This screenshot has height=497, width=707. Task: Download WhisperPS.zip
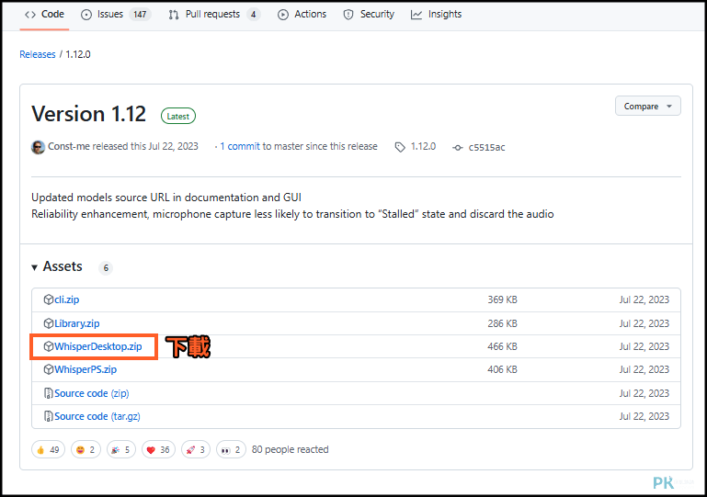click(x=86, y=369)
